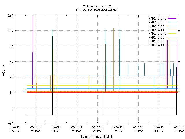Click the 'NPD2 start' legend label
Screen dimensions: 185x139
point(157,19)
